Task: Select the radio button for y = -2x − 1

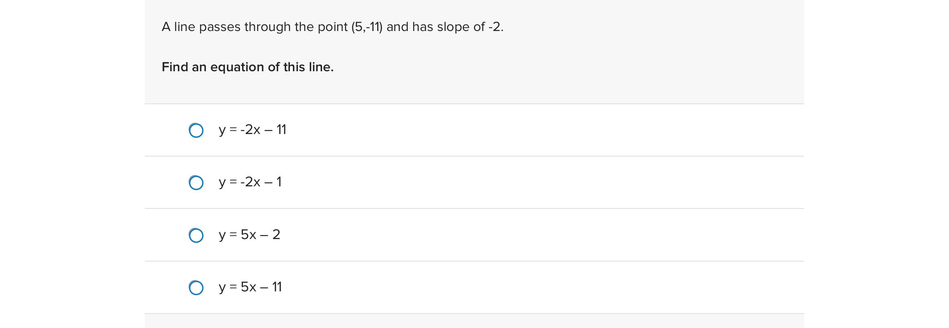Action: pyautogui.click(x=197, y=182)
